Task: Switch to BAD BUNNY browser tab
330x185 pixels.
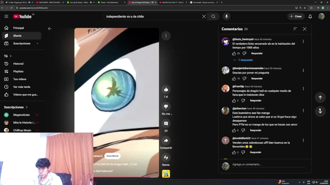Action: click(x=49, y=2)
